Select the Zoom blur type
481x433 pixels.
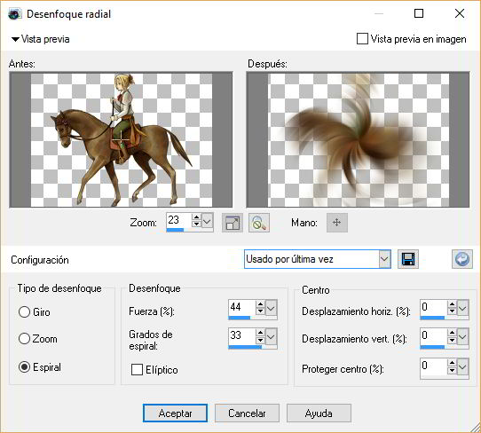click(24, 339)
